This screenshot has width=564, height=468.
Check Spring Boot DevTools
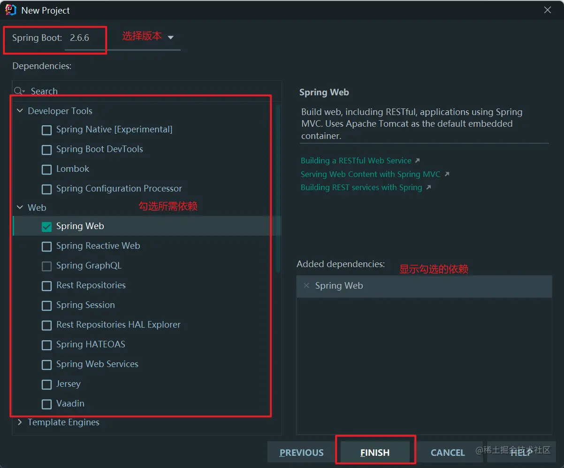[x=47, y=150]
